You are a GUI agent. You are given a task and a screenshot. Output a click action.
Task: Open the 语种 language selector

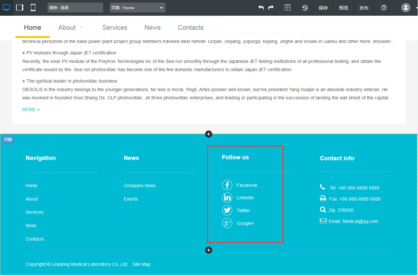[x=75, y=8]
